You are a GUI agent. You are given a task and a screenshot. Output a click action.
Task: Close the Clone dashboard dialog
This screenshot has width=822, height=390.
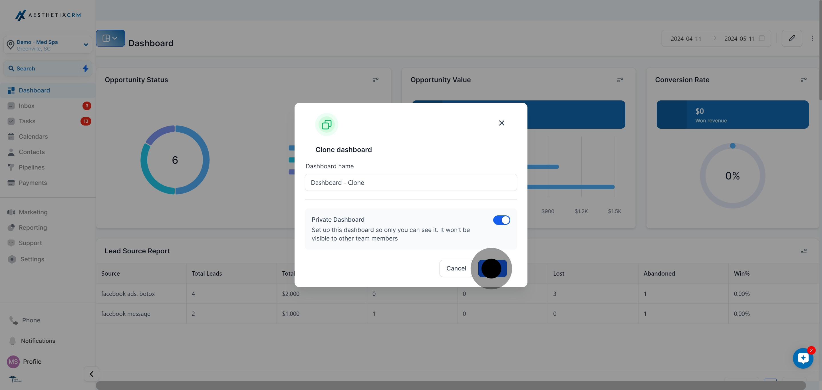pyautogui.click(x=501, y=123)
